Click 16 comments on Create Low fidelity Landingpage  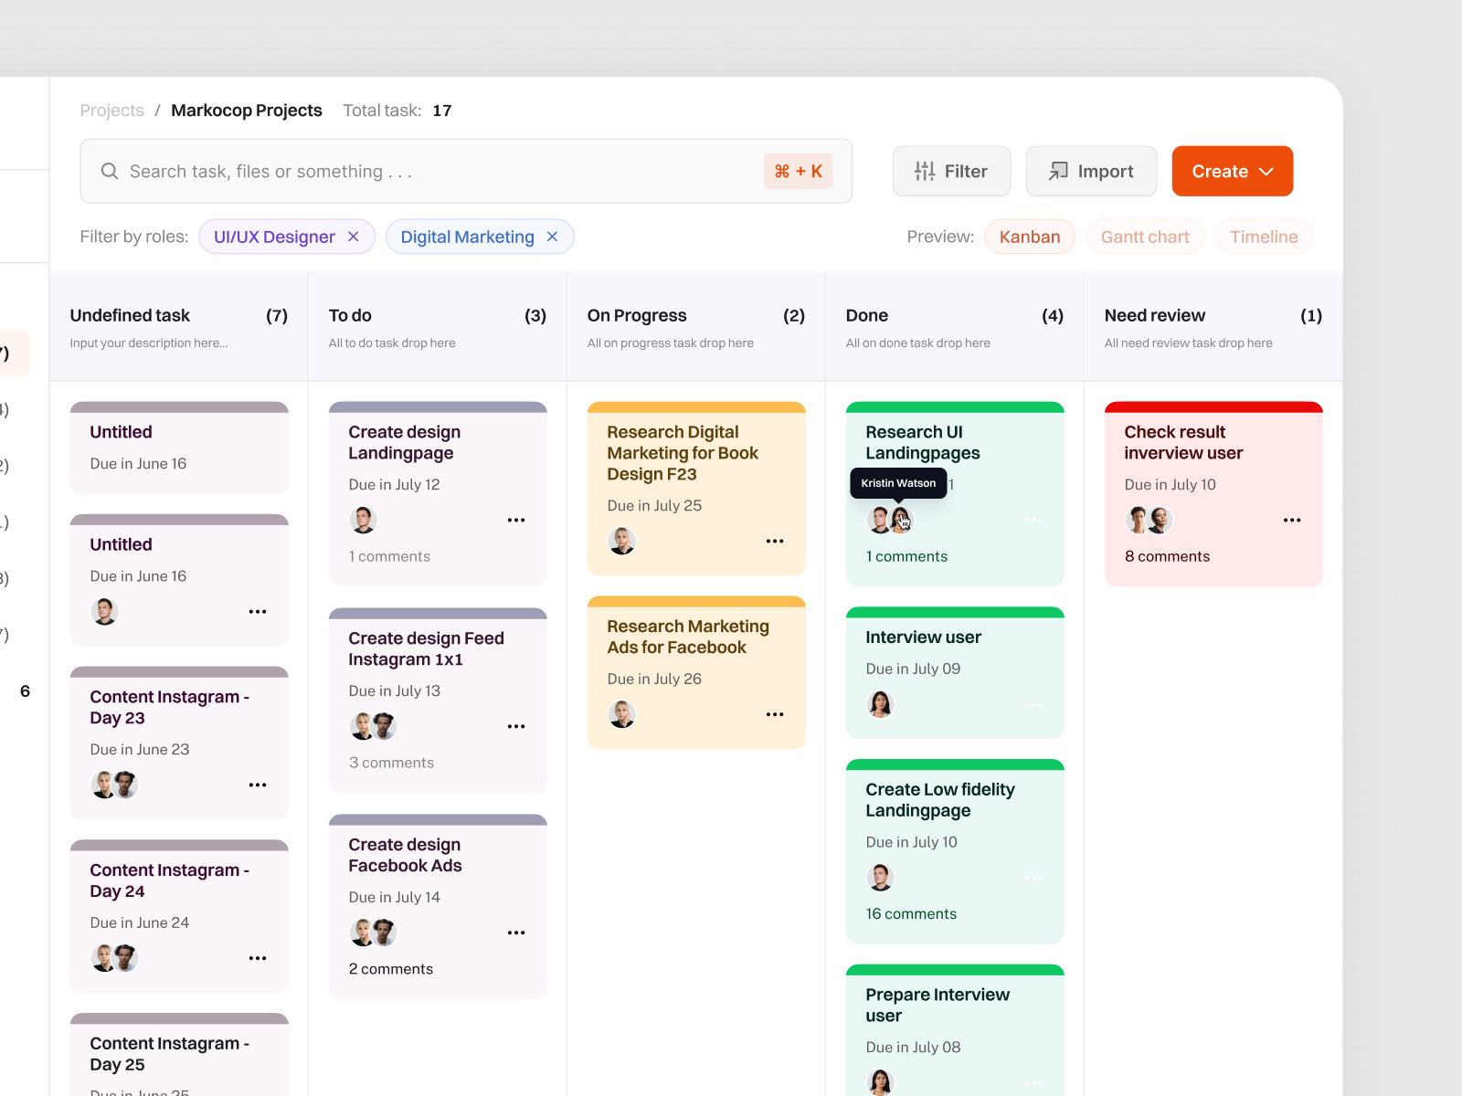[x=911, y=913]
